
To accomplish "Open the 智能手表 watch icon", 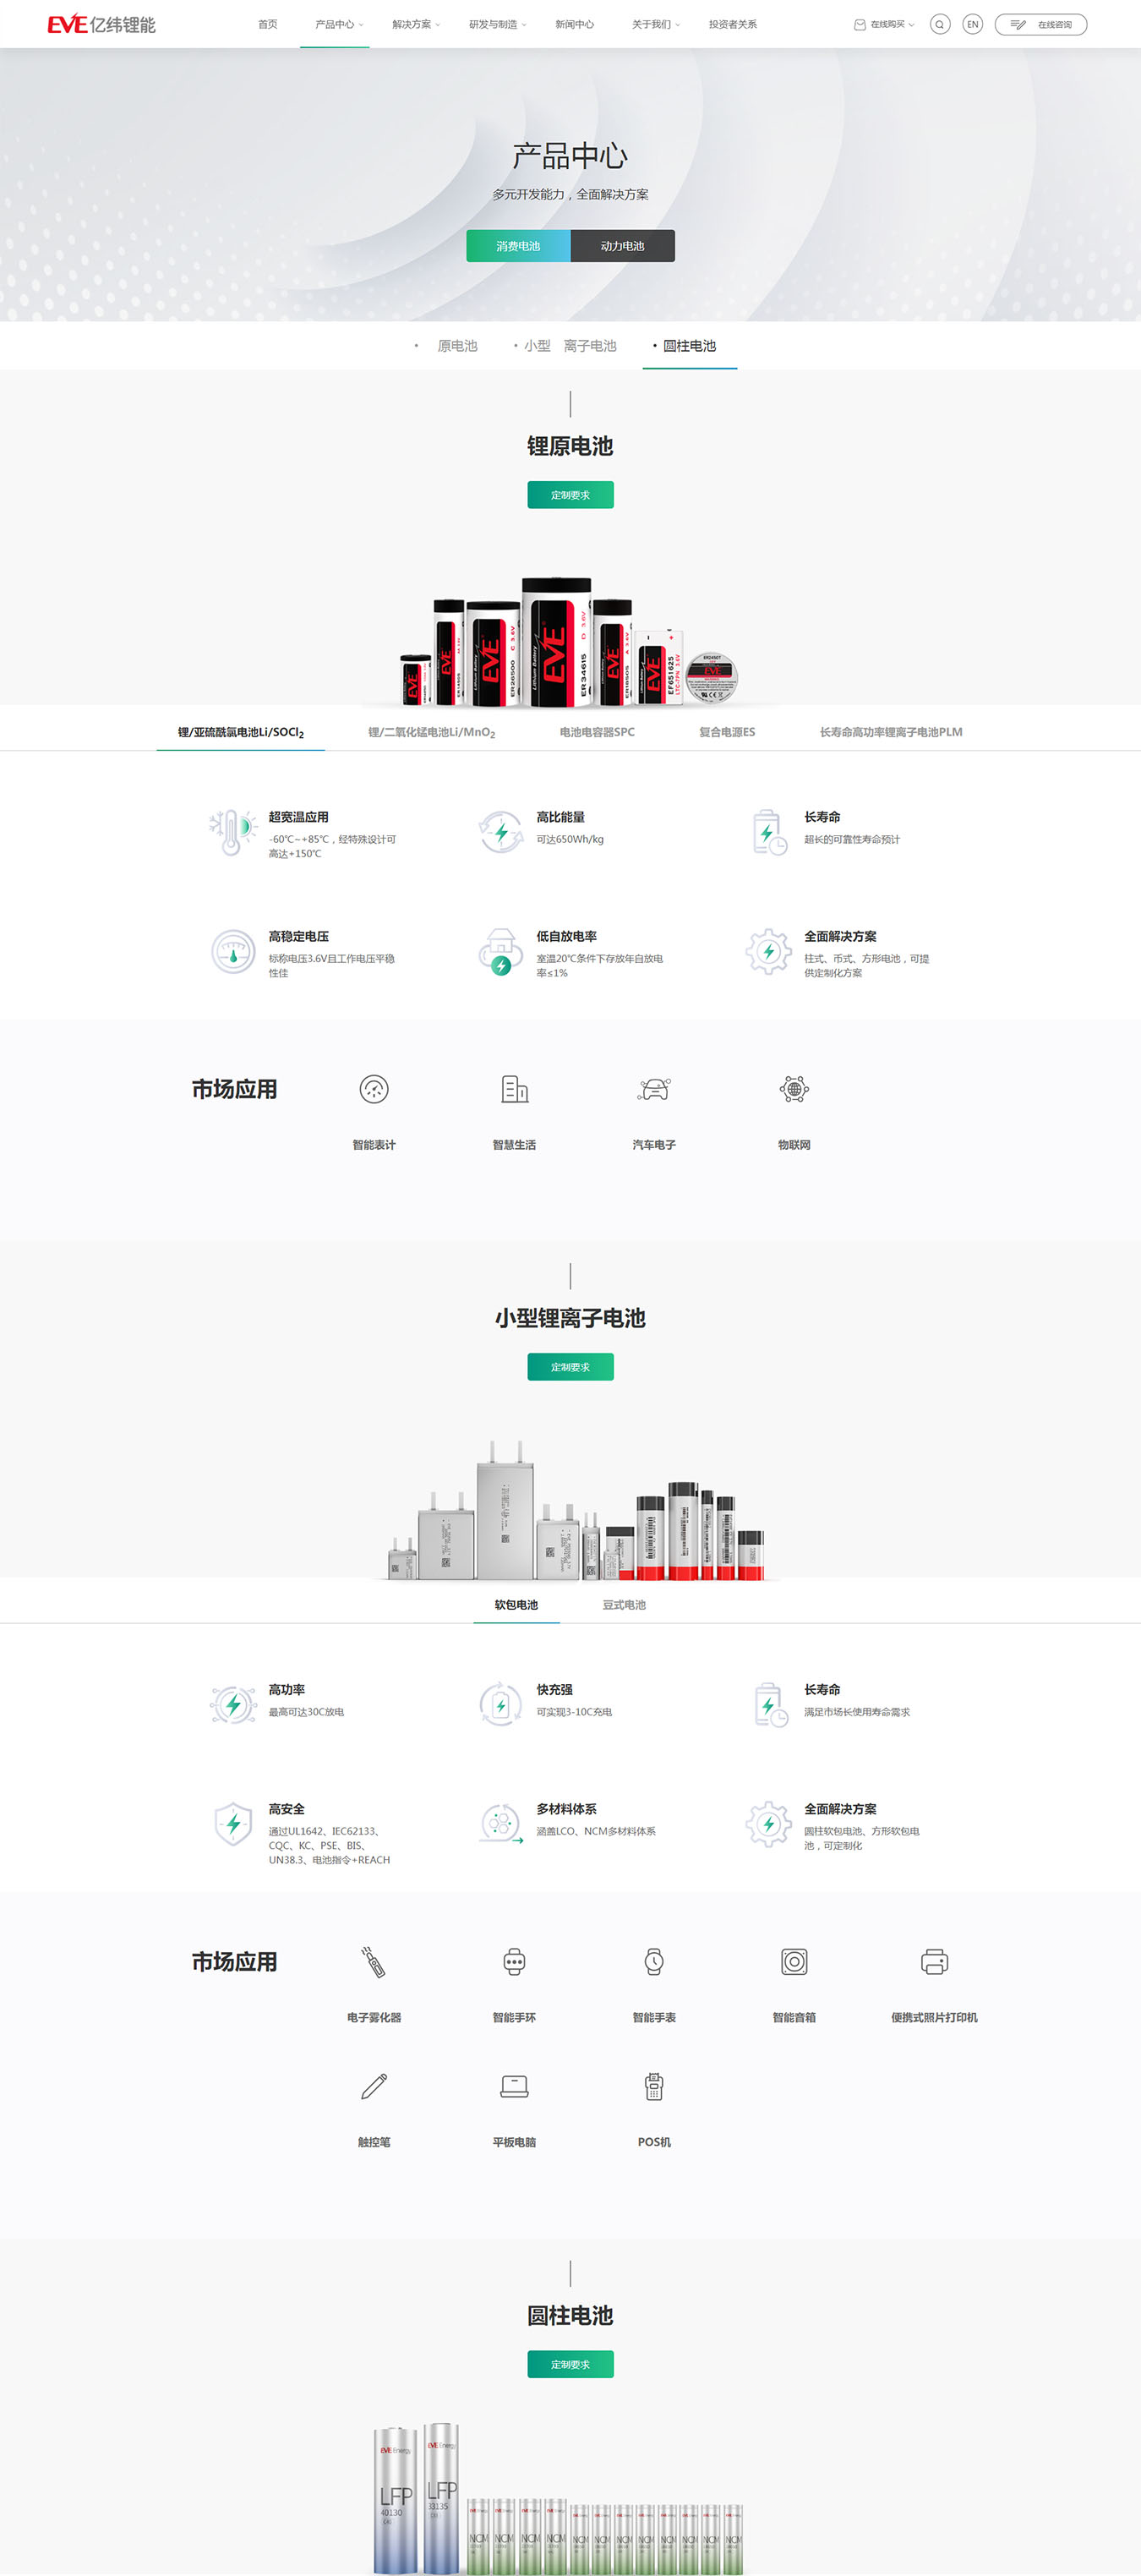I will pos(654,1962).
